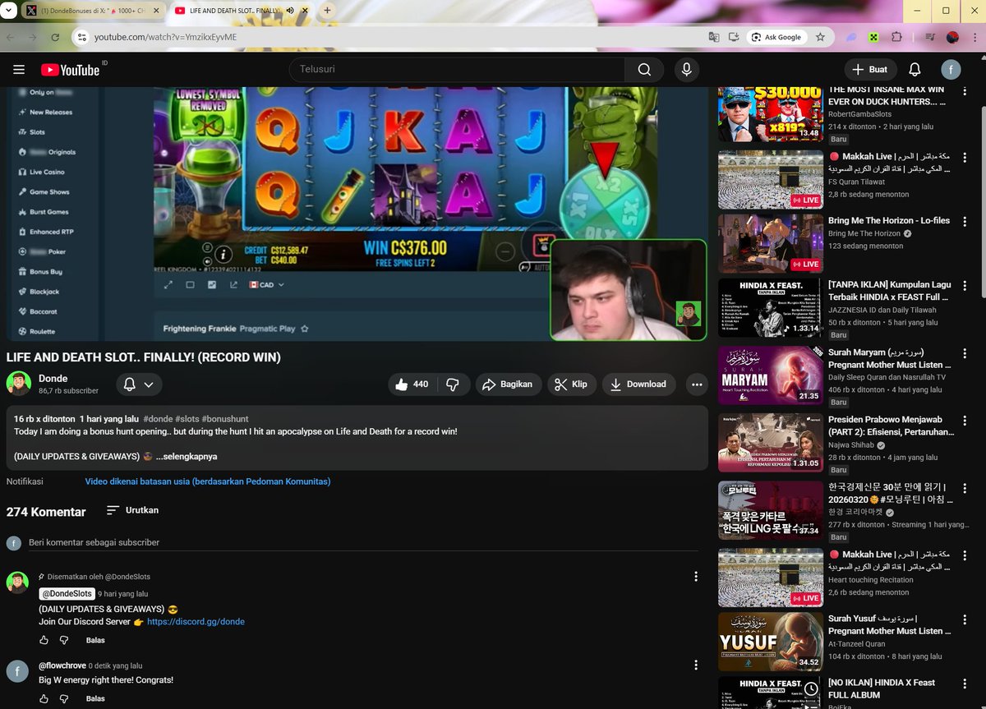Viewport: 986px width, 709px height.
Task: Close the LIFE AND DEATH SLOT YouTube tab
Action: 306,11
